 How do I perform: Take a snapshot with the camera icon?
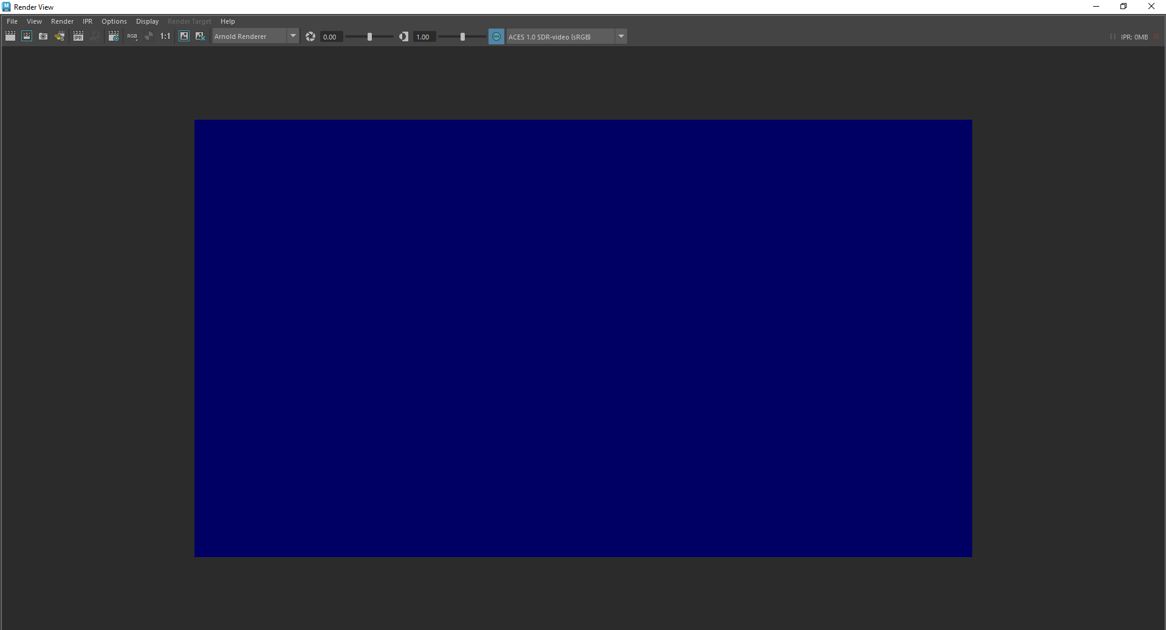click(x=43, y=36)
